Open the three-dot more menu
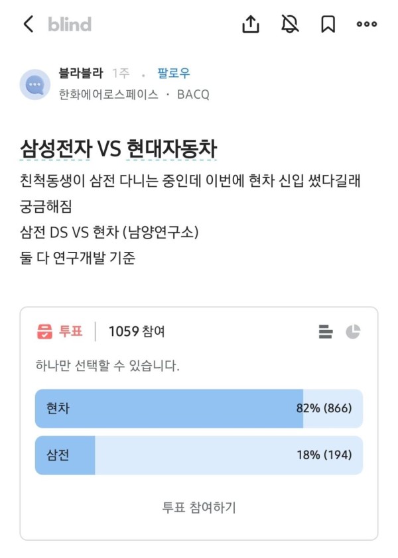Screen dimensions: 398x558 coord(367,25)
